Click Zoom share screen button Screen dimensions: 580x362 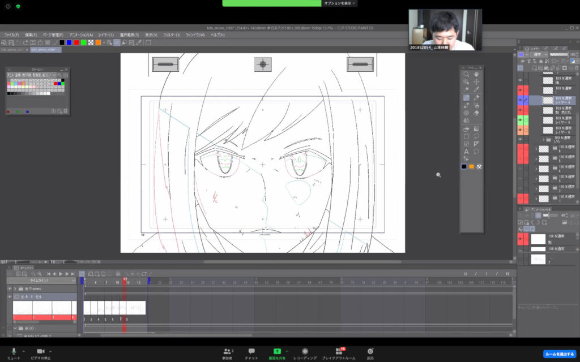pyautogui.click(x=277, y=353)
